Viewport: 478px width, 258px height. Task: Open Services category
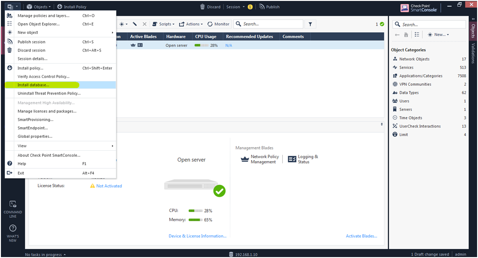pos(429,67)
